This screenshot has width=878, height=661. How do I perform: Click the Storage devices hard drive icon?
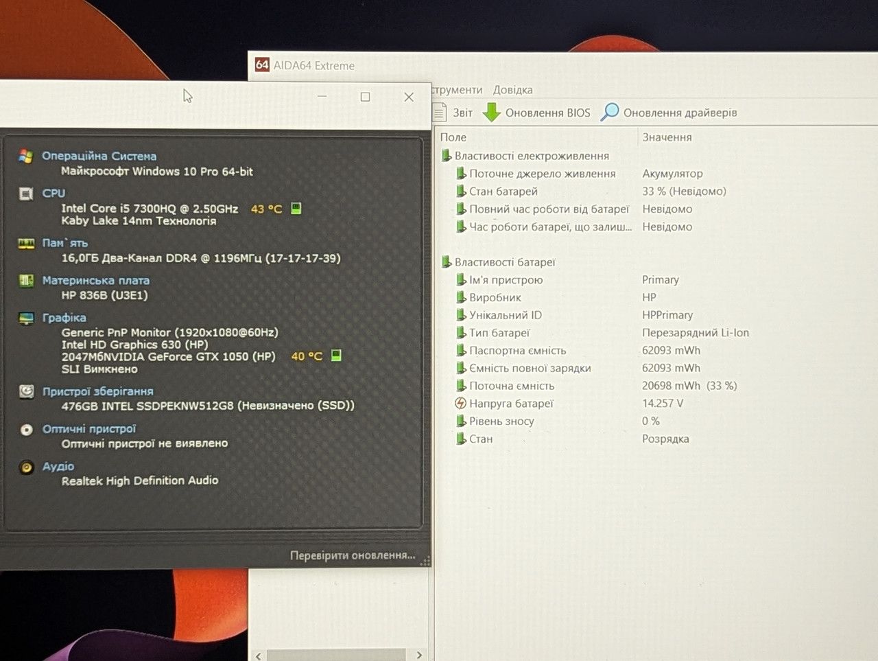tap(26, 391)
